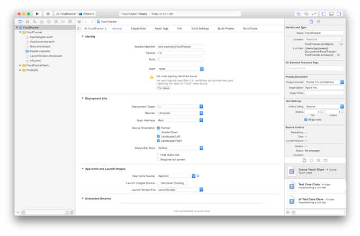360x236 pixels.
Task: Open the Deployment Target dropdown
Action: coord(180,106)
